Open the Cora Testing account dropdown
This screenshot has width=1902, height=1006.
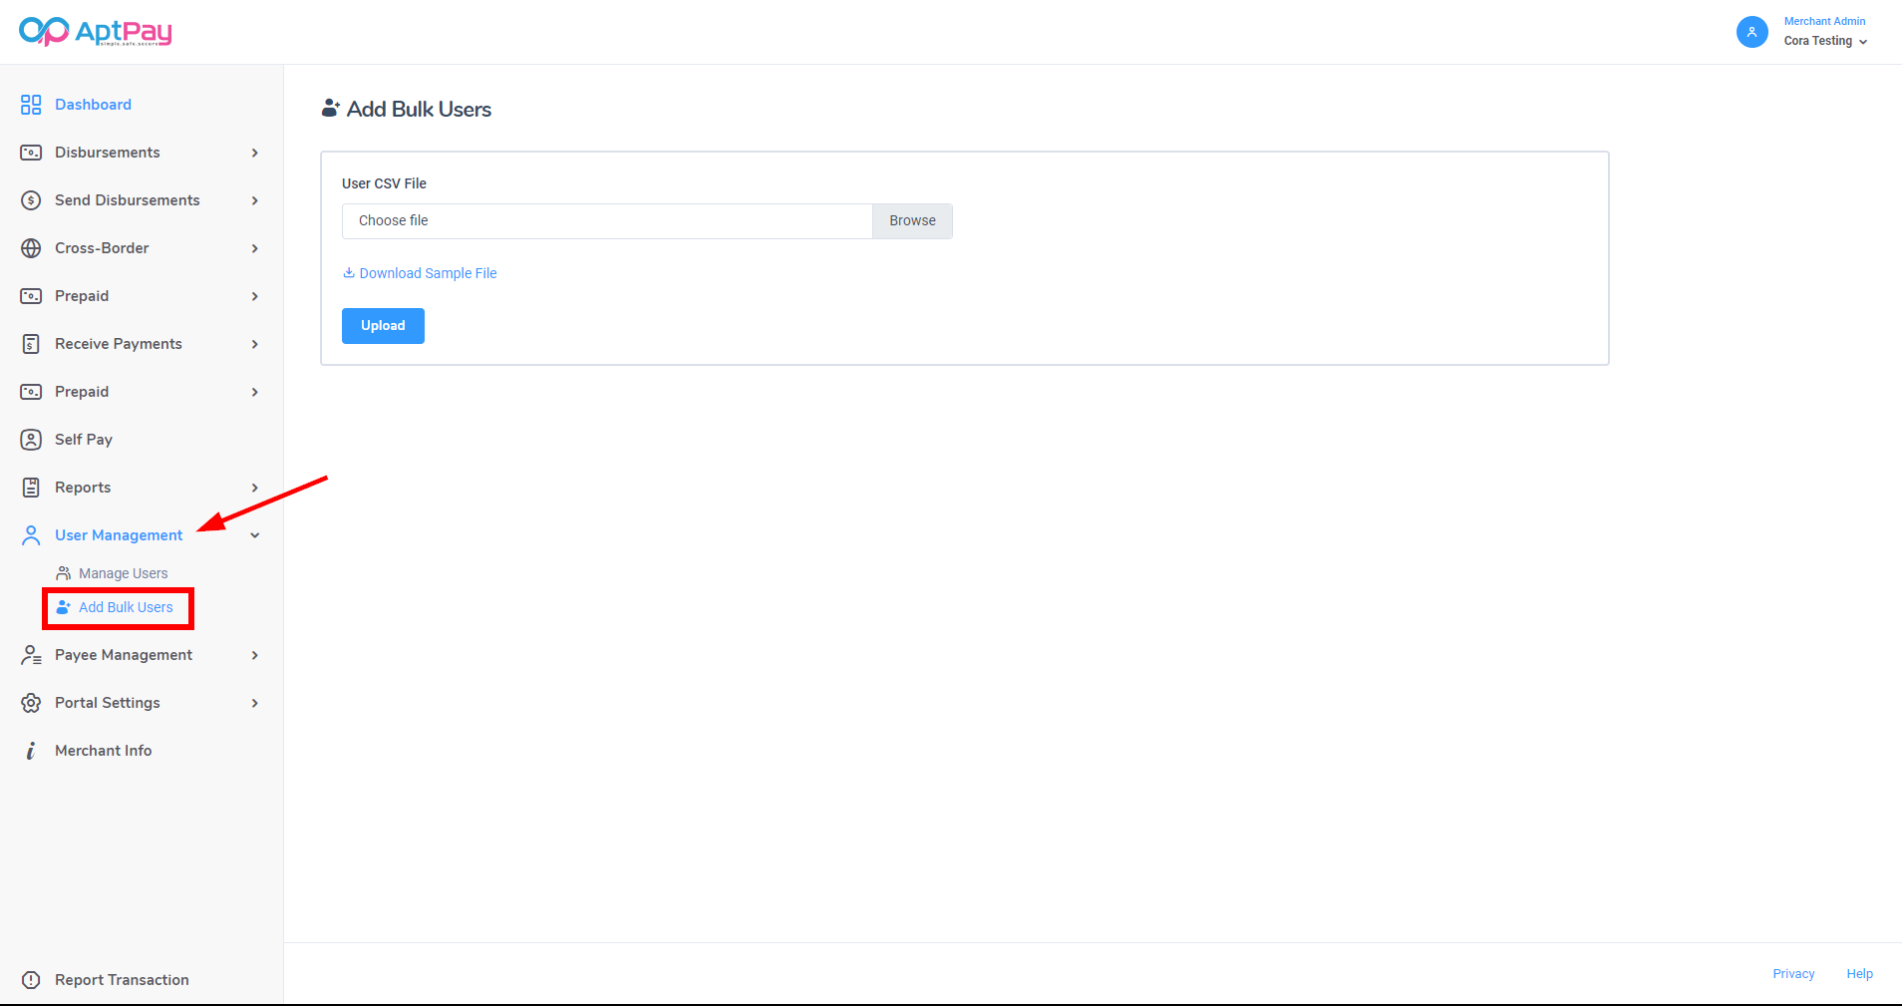click(1825, 41)
